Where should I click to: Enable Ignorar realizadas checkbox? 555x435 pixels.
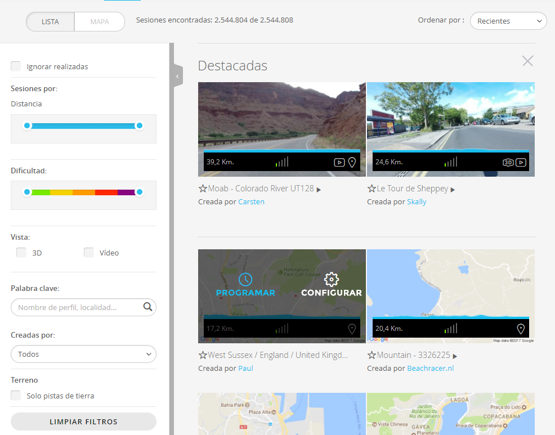coord(16,66)
